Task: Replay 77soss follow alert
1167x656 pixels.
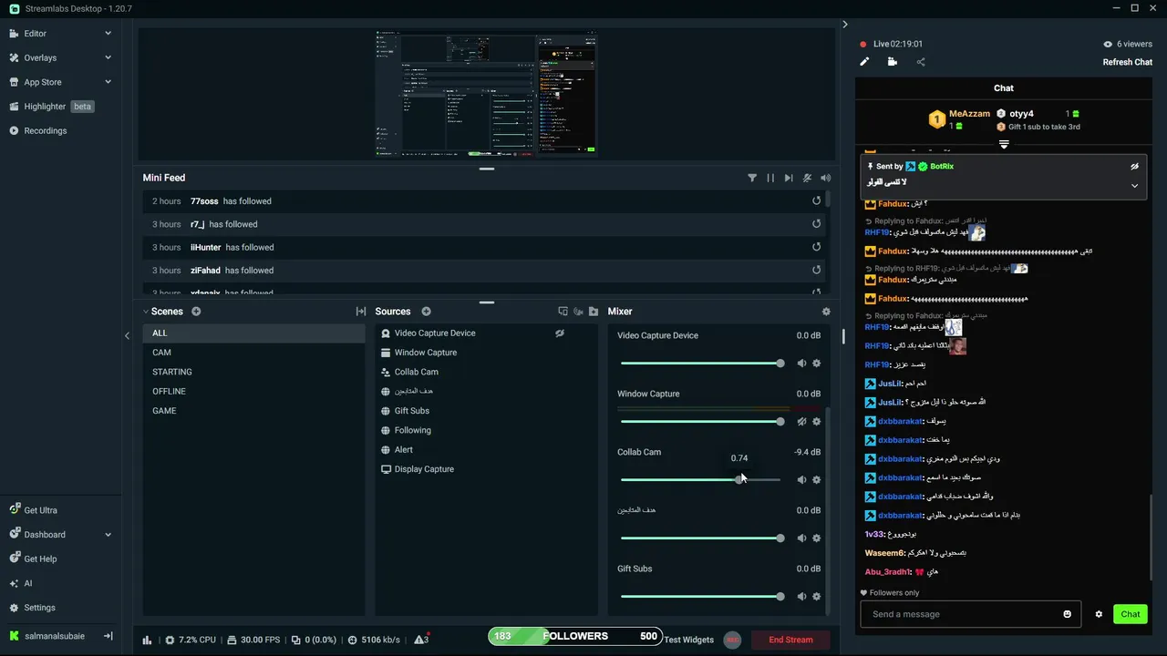Action: click(x=817, y=200)
